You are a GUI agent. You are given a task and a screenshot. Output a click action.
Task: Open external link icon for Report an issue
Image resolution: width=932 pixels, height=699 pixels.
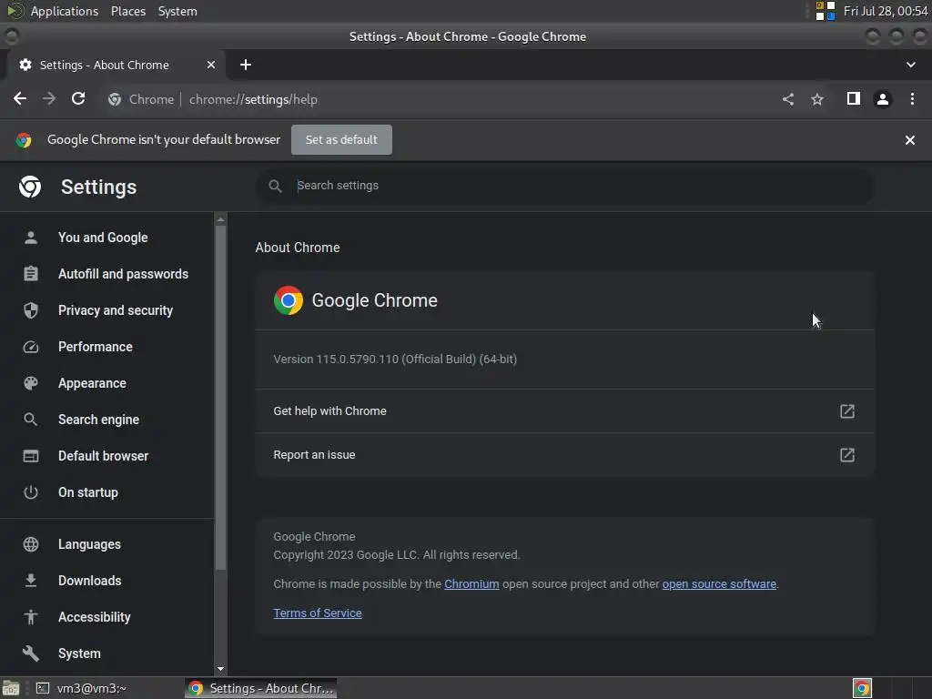847,455
